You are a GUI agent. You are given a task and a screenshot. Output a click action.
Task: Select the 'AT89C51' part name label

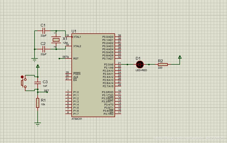tap(77, 119)
